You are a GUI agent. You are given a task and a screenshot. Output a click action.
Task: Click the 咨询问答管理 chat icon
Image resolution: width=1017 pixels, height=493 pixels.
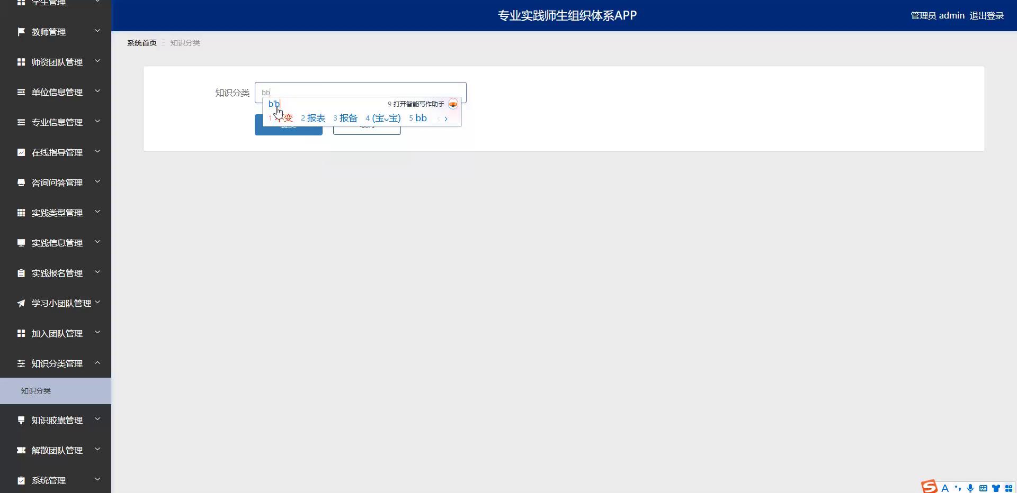pyautogui.click(x=21, y=182)
